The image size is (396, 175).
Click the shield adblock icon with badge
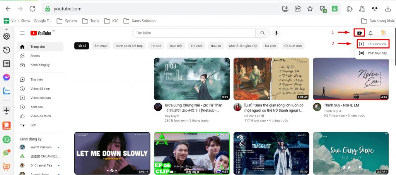[323, 9]
